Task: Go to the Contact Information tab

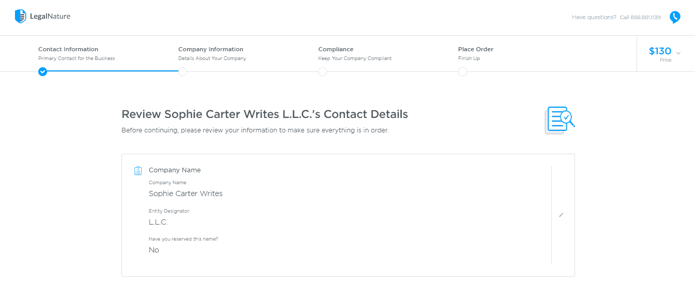Action: coord(68,49)
